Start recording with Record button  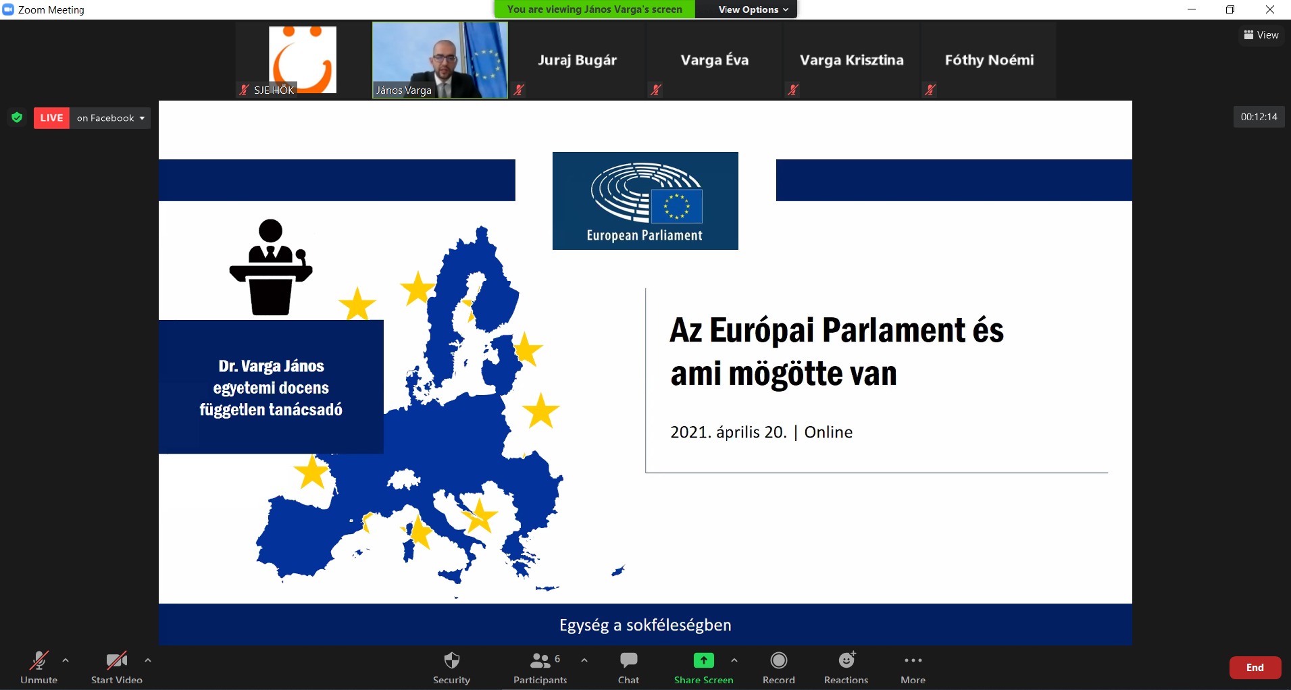click(x=778, y=667)
